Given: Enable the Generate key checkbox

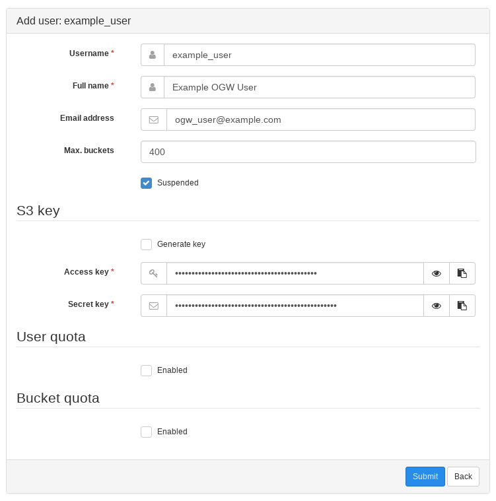Looking at the screenshot, I should tap(147, 244).
